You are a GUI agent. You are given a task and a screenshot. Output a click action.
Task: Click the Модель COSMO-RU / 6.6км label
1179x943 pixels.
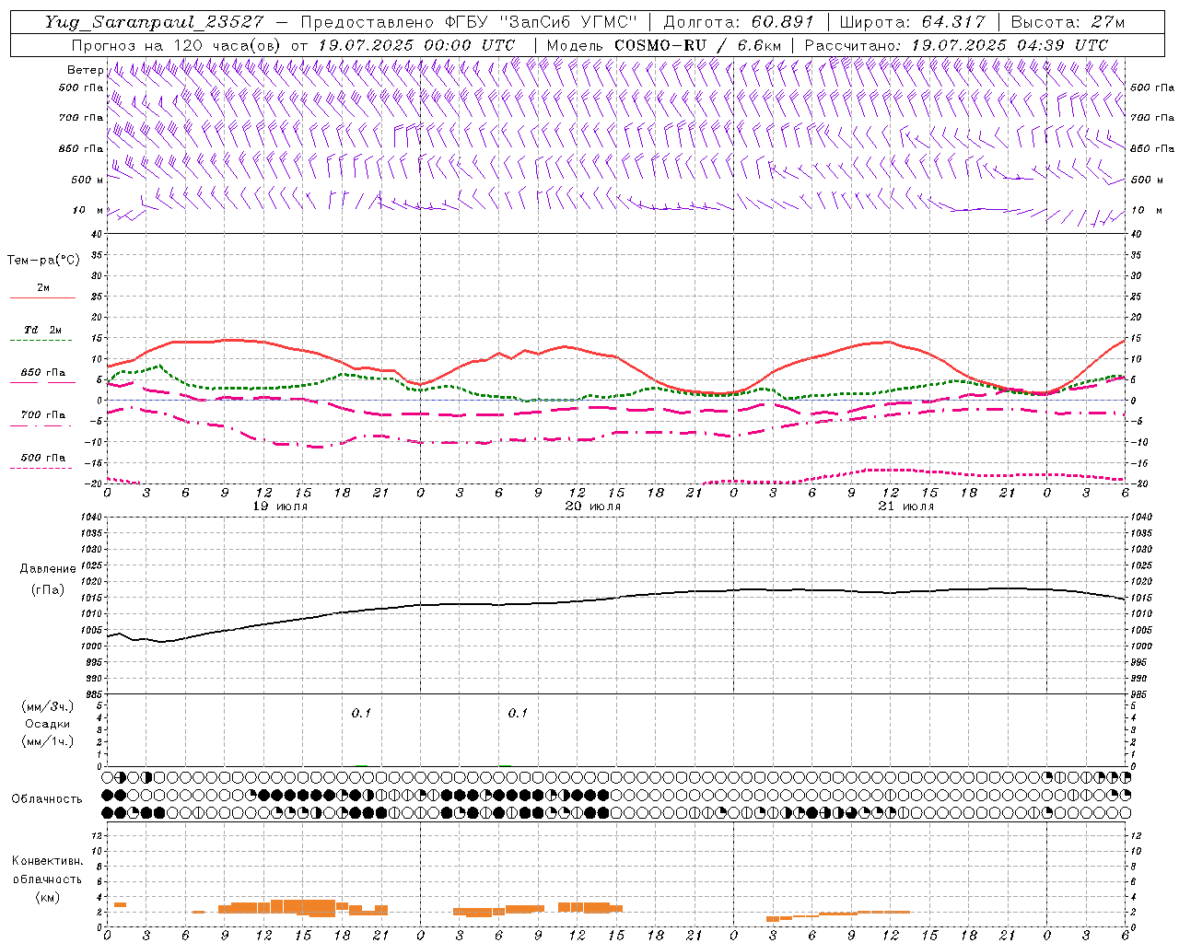point(663,45)
